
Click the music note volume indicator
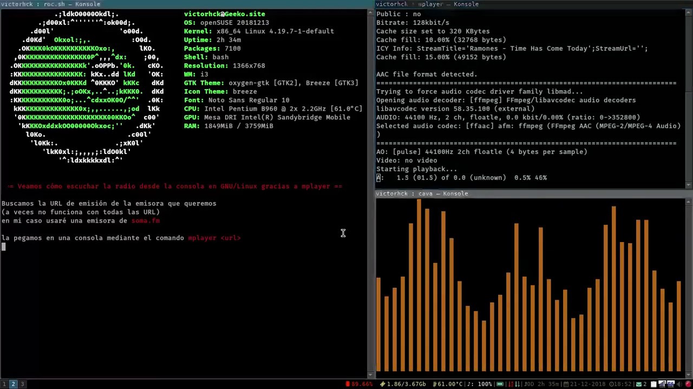[x=469, y=384]
